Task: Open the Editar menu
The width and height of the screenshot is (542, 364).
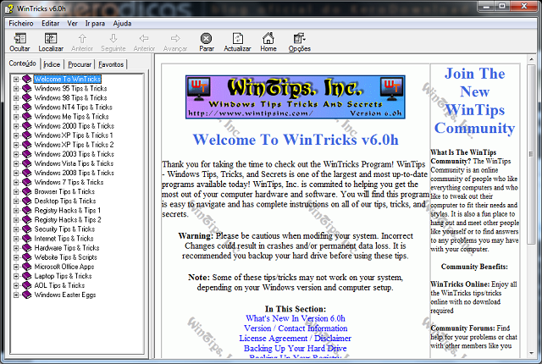Action: pyautogui.click(x=51, y=24)
